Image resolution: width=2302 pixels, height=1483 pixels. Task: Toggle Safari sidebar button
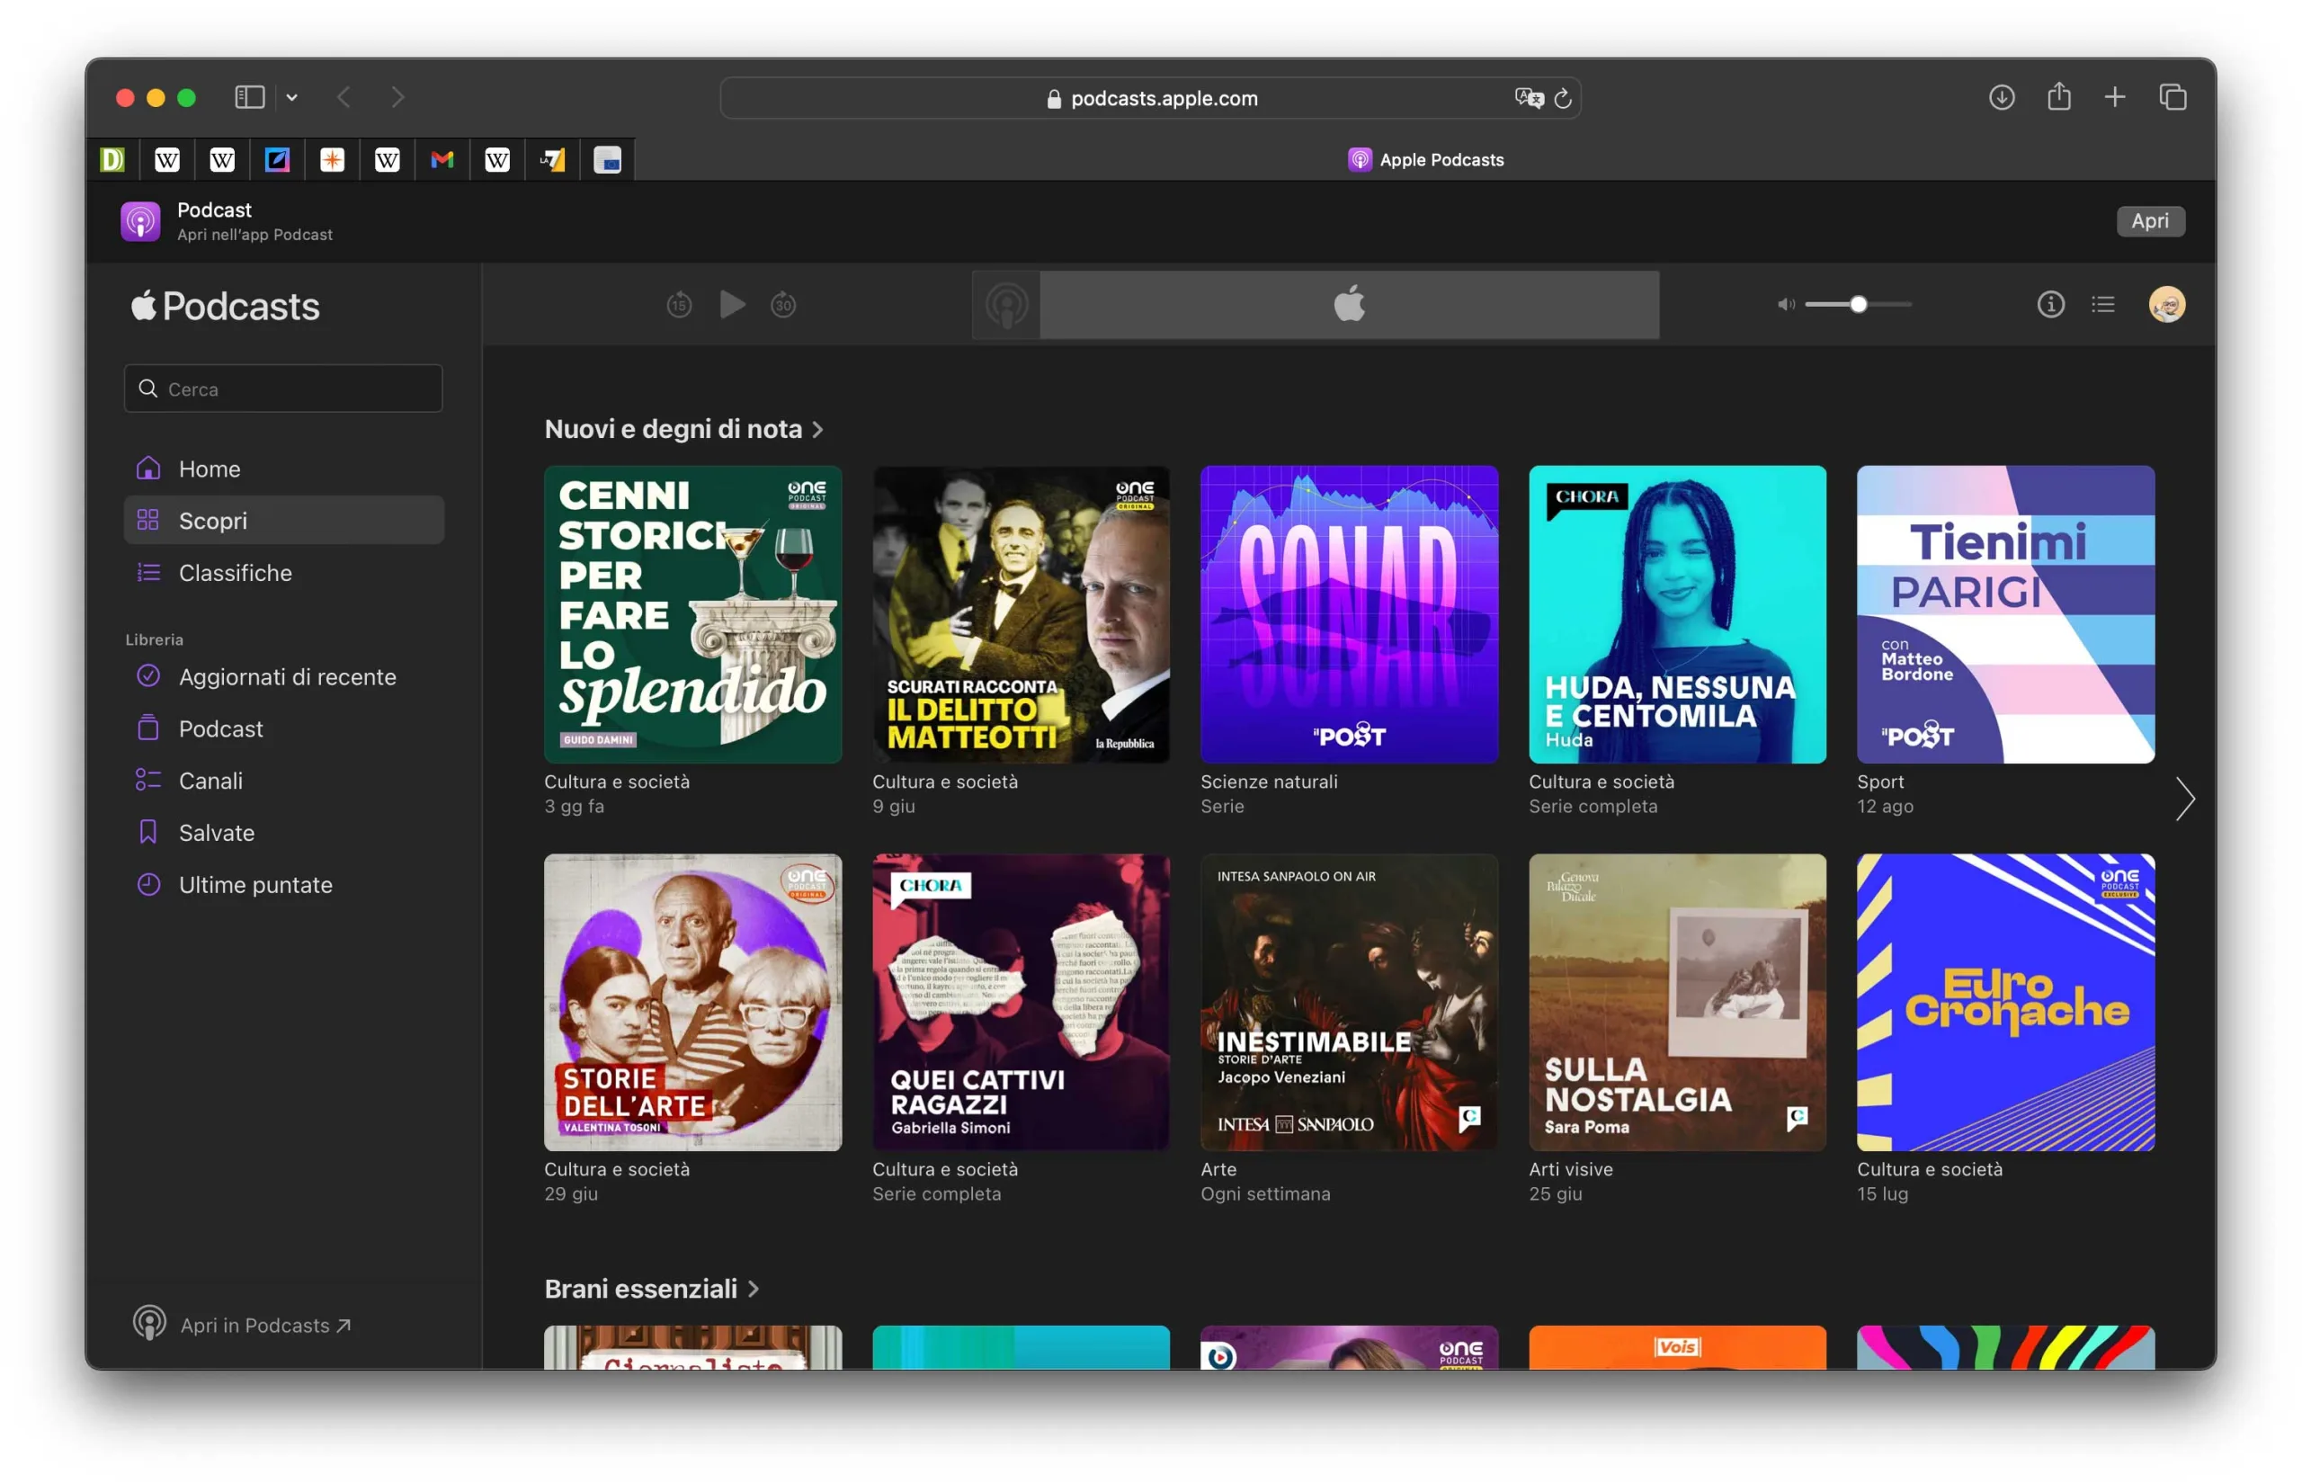(x=249, y=97)
